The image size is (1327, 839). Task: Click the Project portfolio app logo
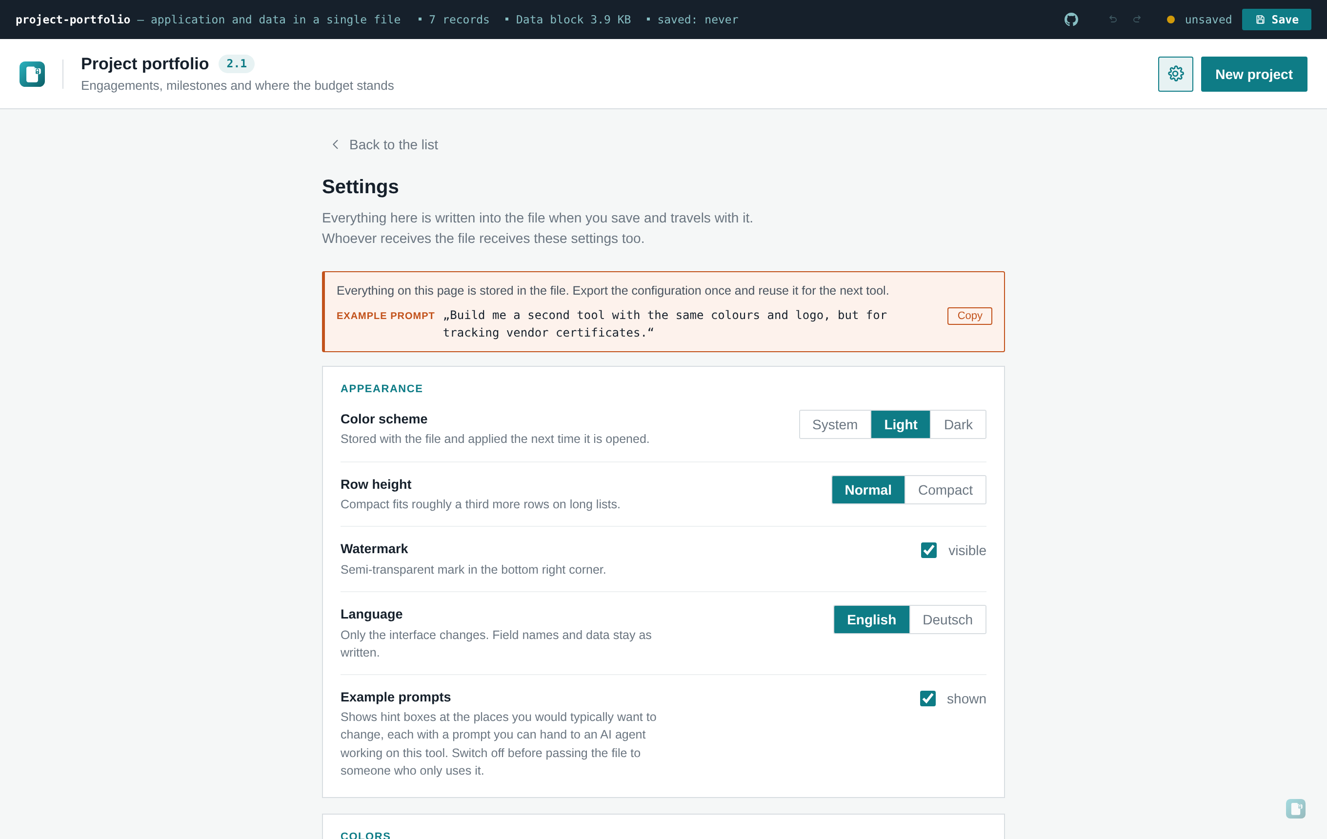(32, 74)
